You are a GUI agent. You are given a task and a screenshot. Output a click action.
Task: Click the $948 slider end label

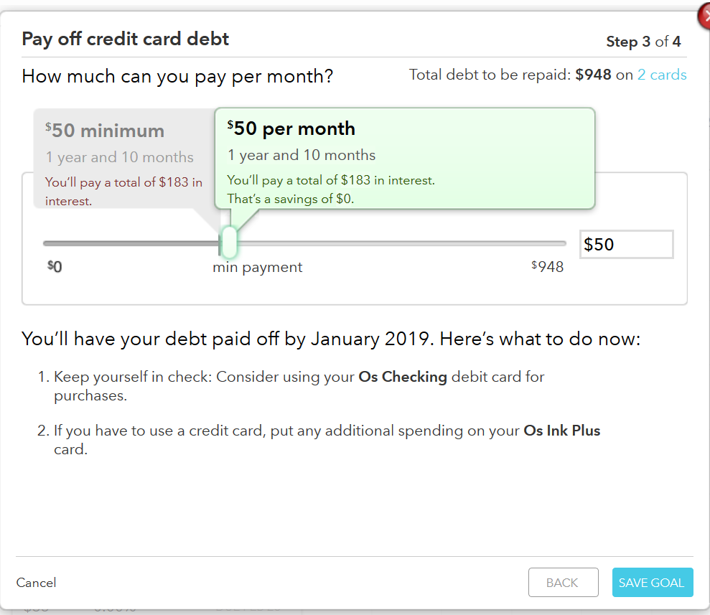tap(548, 268)
